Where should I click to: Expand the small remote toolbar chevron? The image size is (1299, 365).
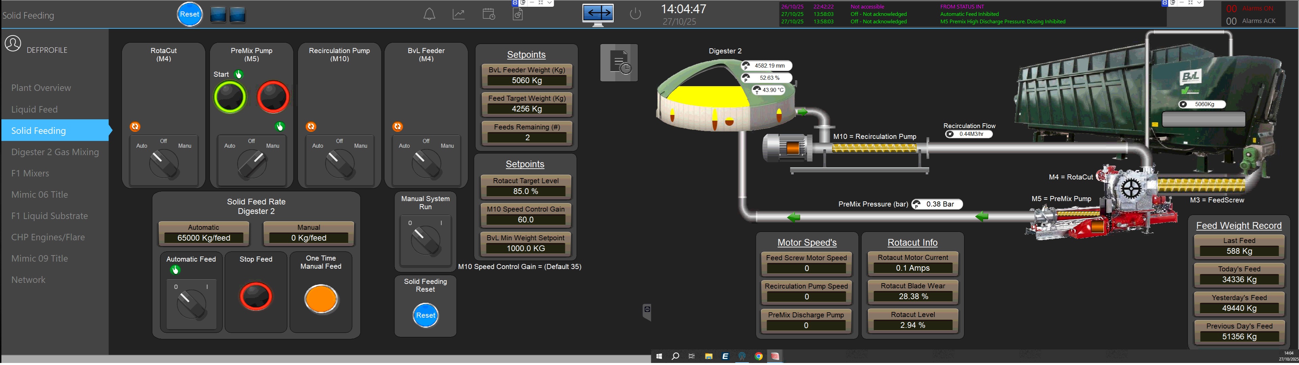550,3
